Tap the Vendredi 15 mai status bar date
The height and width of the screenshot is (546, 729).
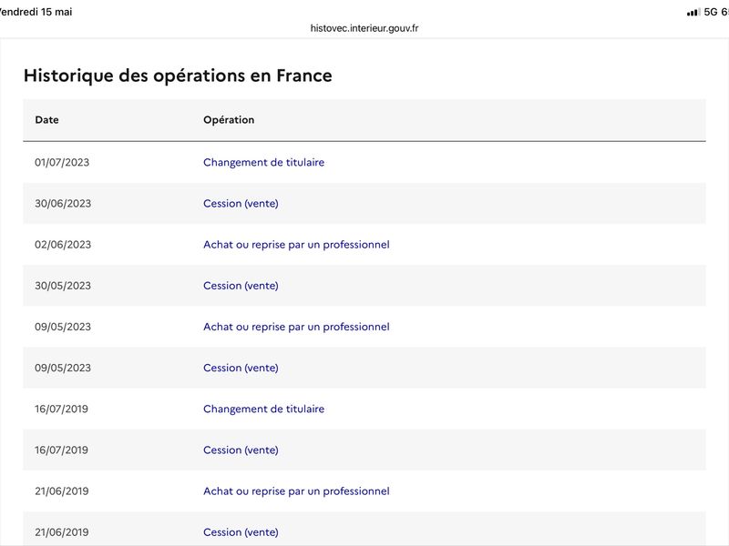point(36,12)
